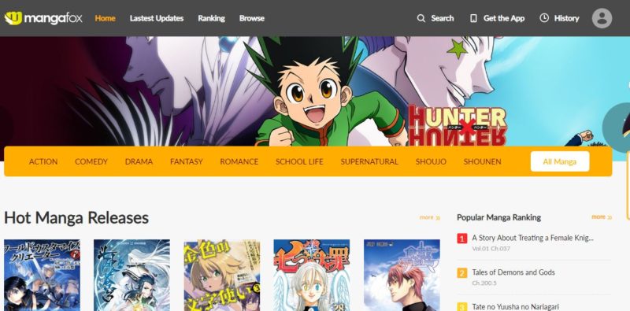Click the orange rank 2 badge
This screenshot has width=630, height=311.
point(461,273)
